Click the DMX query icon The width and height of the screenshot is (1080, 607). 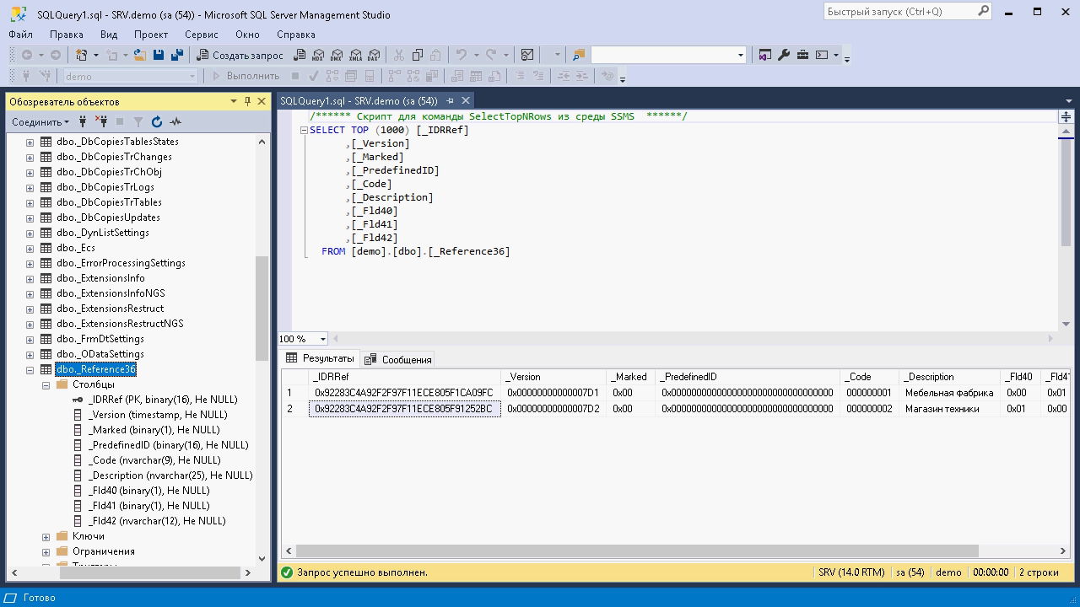tap(336, 55)
